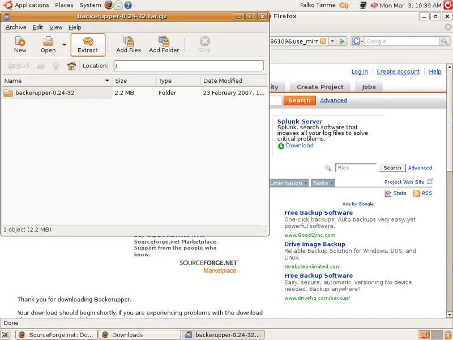Click the magnifier icon in the Firefox search box
This screenshot has height=340, width=453.
click(444, 41)
